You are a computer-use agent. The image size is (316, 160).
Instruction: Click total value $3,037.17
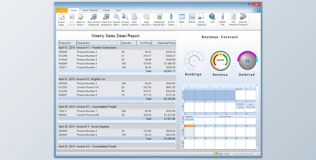pyautogui.click(x=169, y=71)
